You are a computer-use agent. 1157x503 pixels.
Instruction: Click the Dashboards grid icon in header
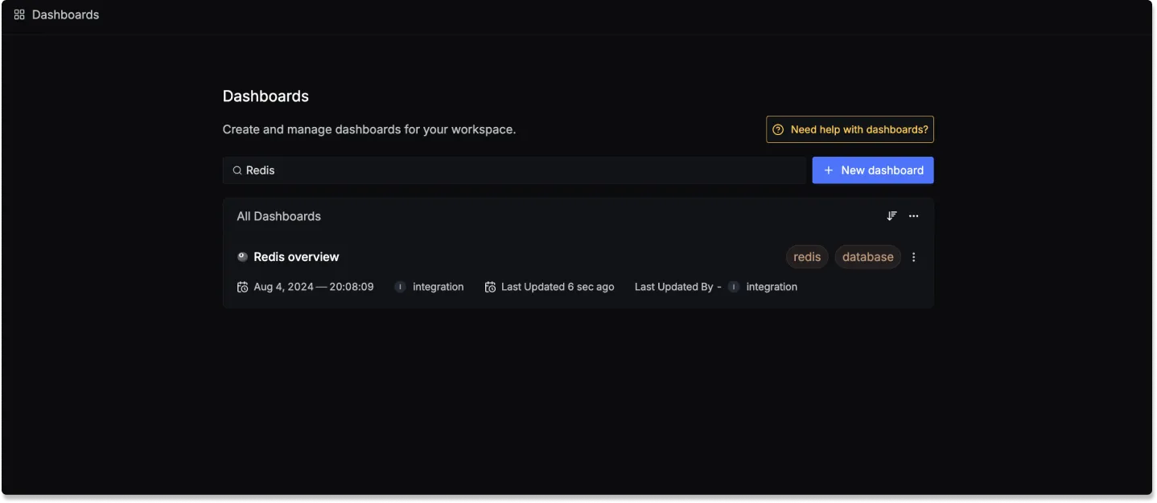click(x=19, y=14)
